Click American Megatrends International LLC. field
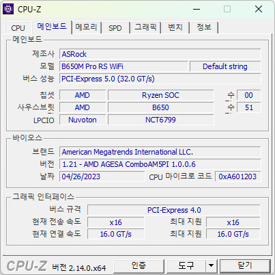 160,152
